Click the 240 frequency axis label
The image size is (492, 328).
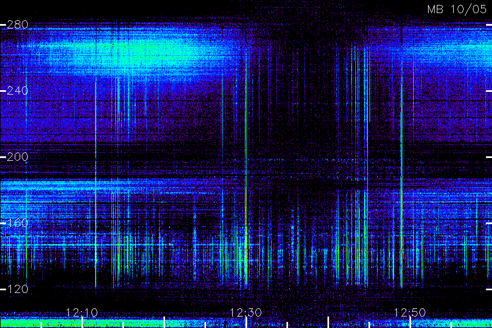coord(17,91)
